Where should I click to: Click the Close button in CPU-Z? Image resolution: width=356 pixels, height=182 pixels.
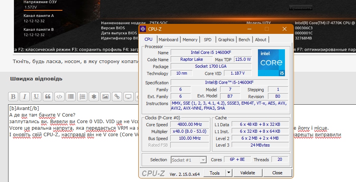coord(277,173)
